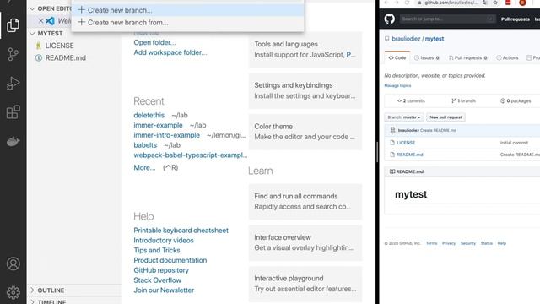Open the Branch: master dropdown
The width and height of the screenshot is (540, 304).
(x=404, y=117)
